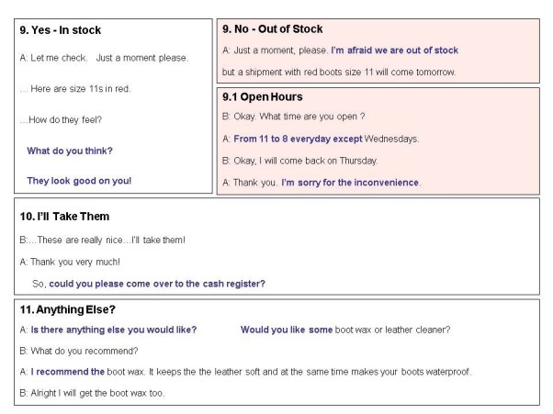
Task: Click the '9.1 Open Hours' heading
Action: 263,96
